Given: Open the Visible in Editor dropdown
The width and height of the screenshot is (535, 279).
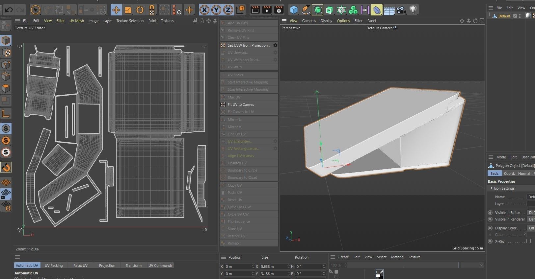Looking at the screenshot, I should 531,213.
